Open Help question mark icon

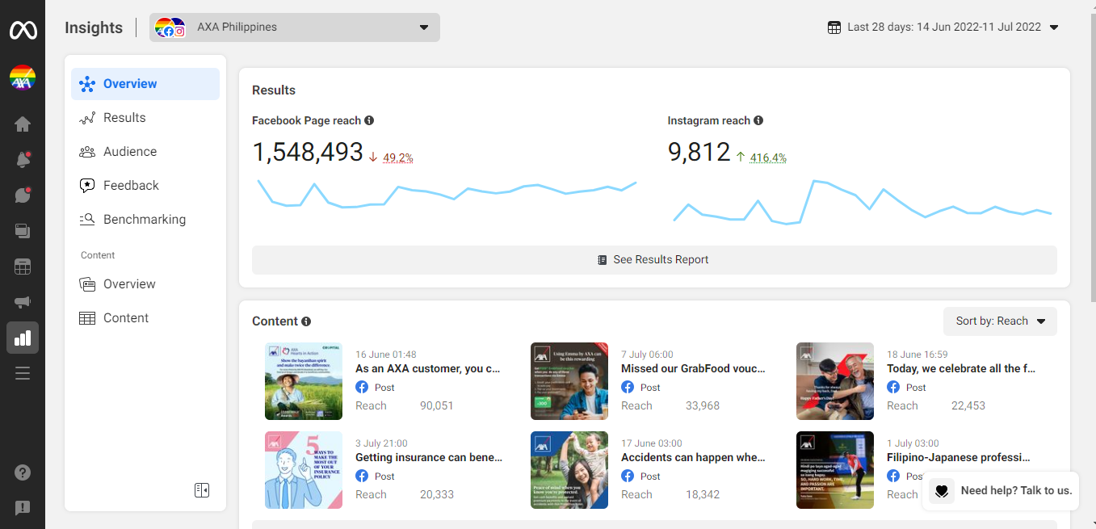(23, 472)
